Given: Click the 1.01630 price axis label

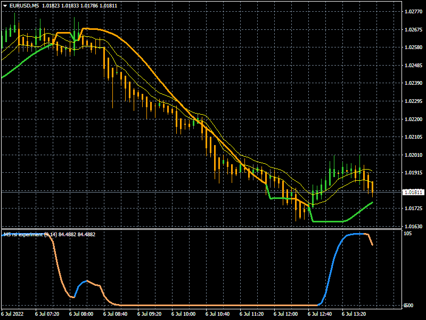Looking at the screenshot, I should [x=414, y=226].
